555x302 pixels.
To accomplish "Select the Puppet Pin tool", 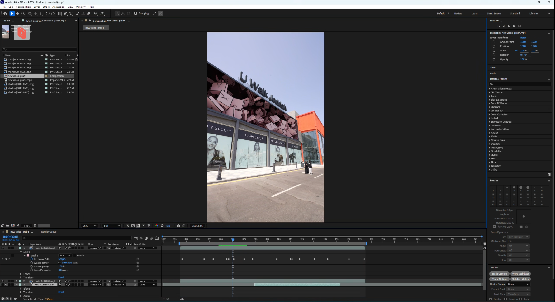I will point(102,13).
